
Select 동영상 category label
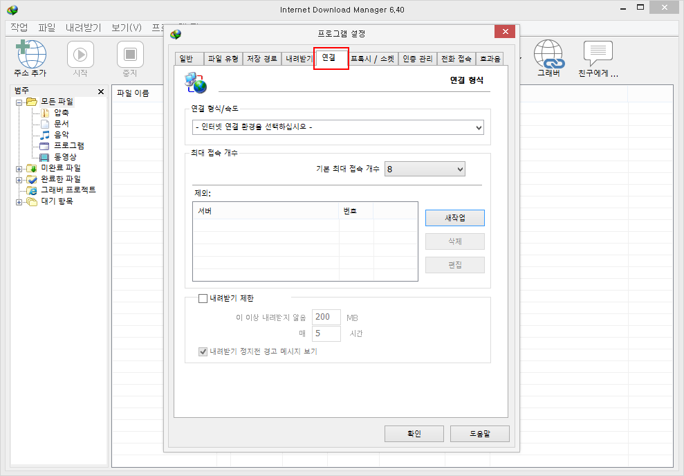click(x=66, y=157)
